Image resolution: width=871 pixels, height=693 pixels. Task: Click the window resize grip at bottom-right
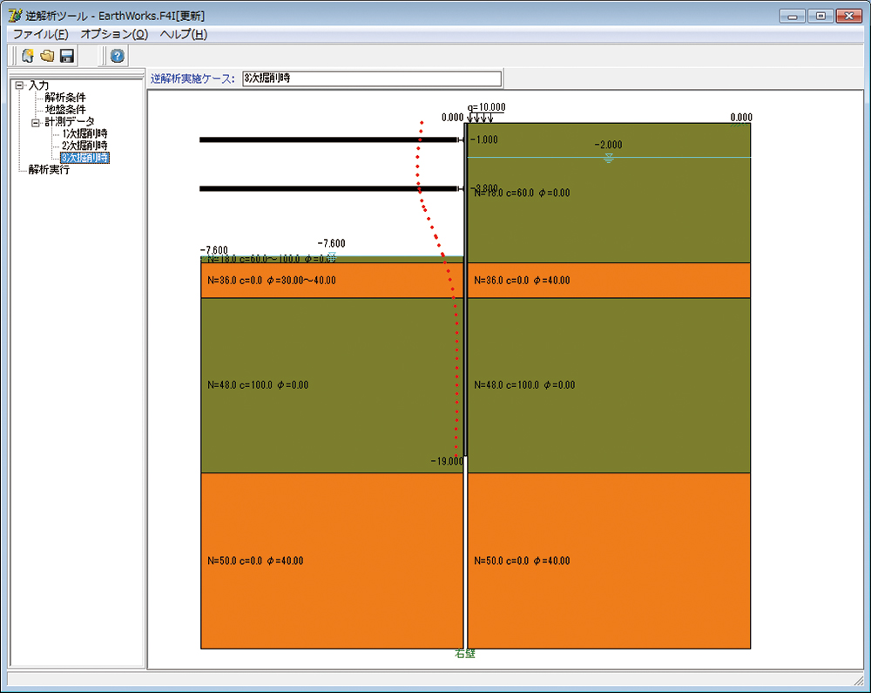[858, 680]
